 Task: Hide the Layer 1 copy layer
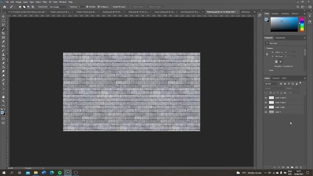tap(266, 108)
